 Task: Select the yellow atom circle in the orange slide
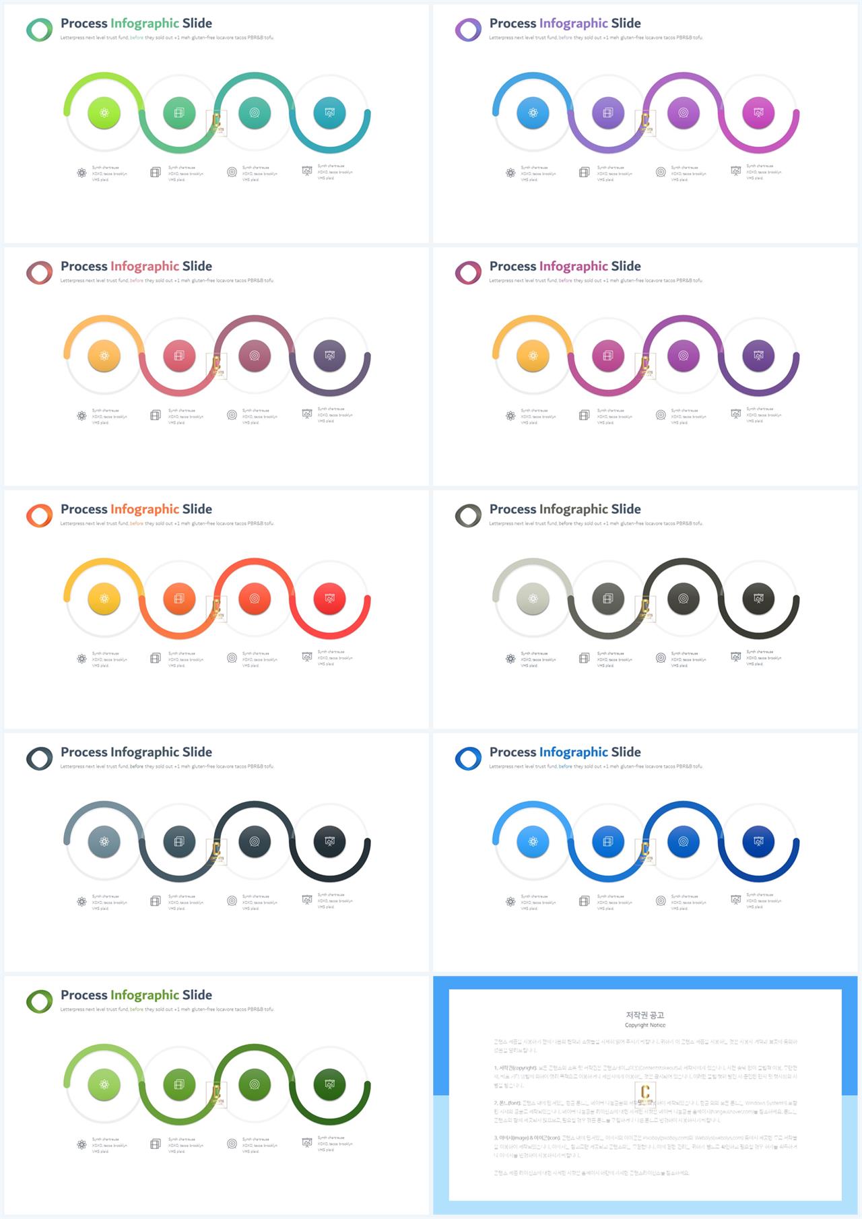tap(104, 599)
